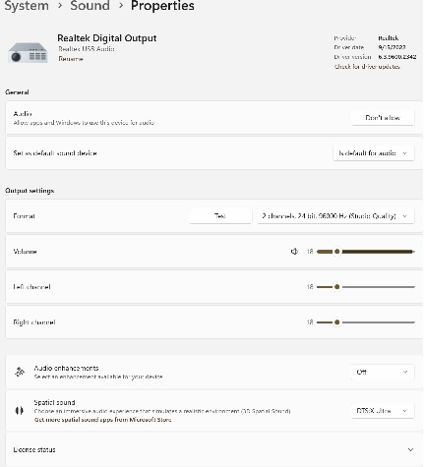This screenshot has height=467, width=424.
Task: Click the Right channel label
Action: point(34,322)
